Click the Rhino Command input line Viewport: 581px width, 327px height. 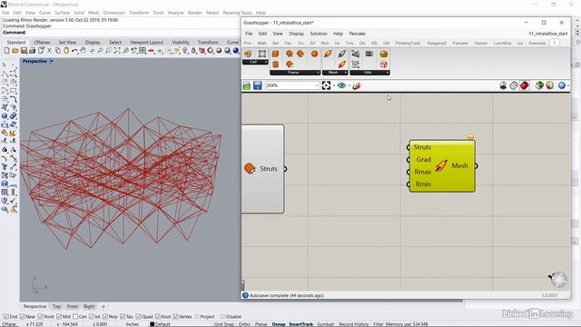[x=121, y=33]
